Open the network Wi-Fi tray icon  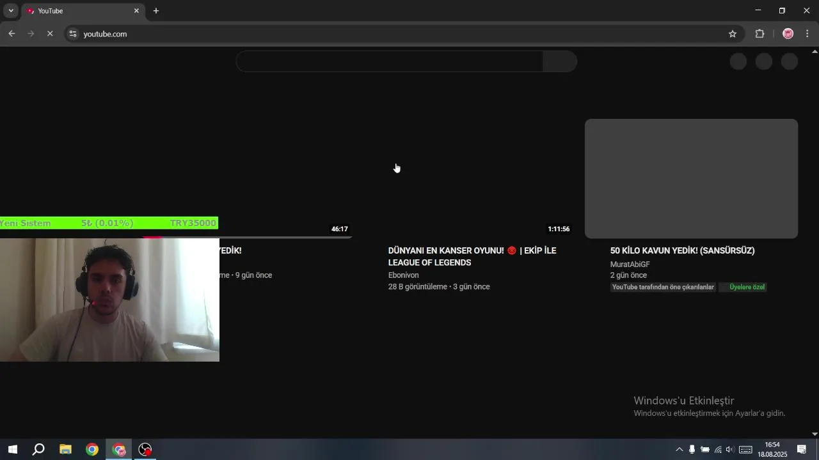click(x=718, y=450)
